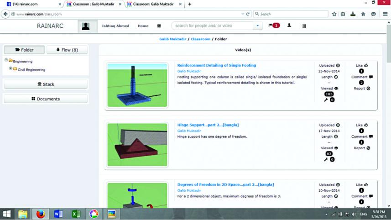Launch Excel from the taskbar
The image size is (391, 220).
point(76,214)
